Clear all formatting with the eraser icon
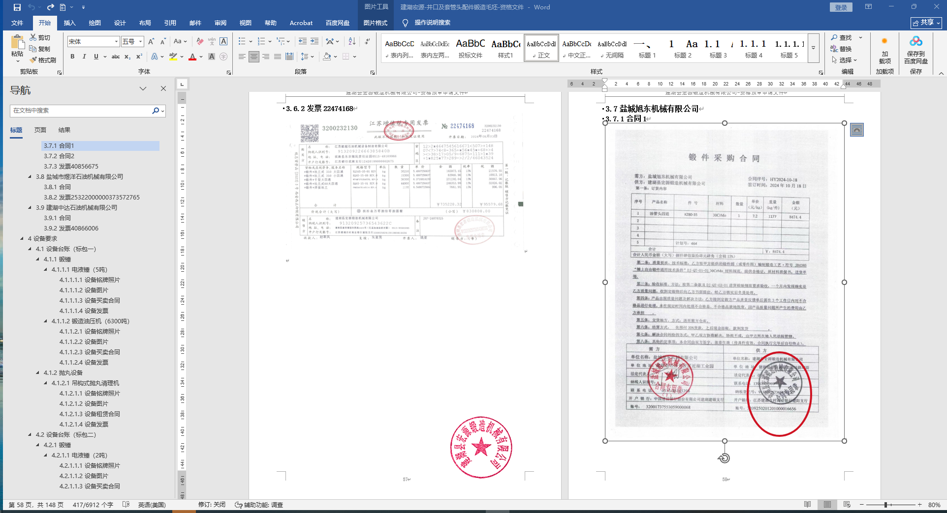This screenshot has height=513, width=947. point(200,41)
